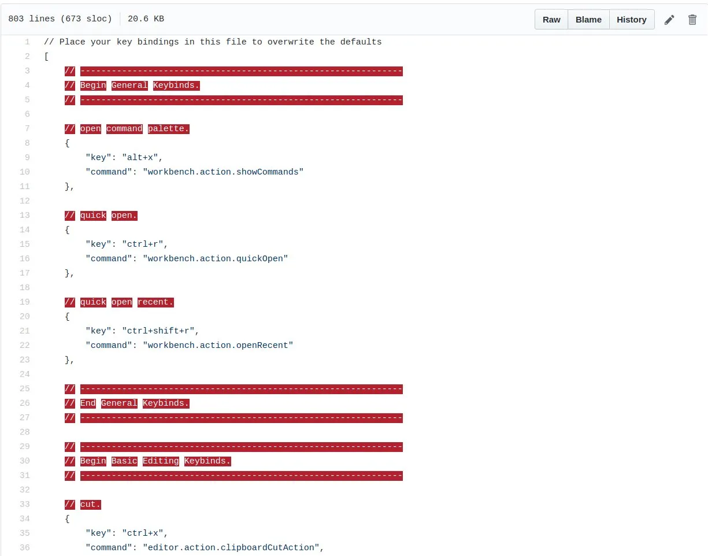
Task: Click the "ctrl+shift+r" key value
Action: 158,331
